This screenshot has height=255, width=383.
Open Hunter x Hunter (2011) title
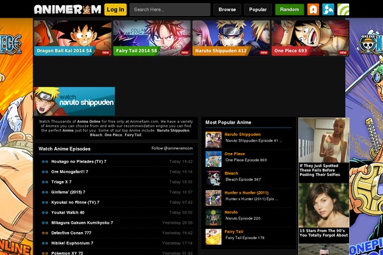(x=246, y=193)
